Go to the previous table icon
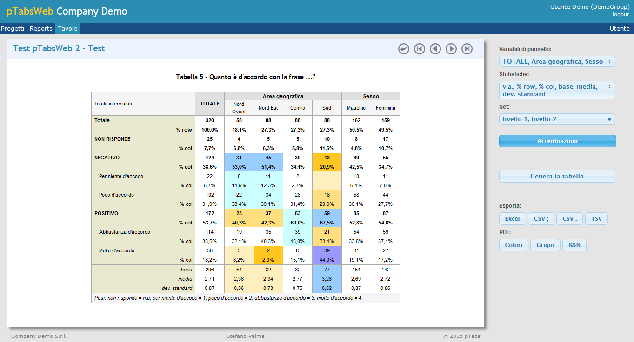Screen dimensions: 634x342 [x=435, y=49]
